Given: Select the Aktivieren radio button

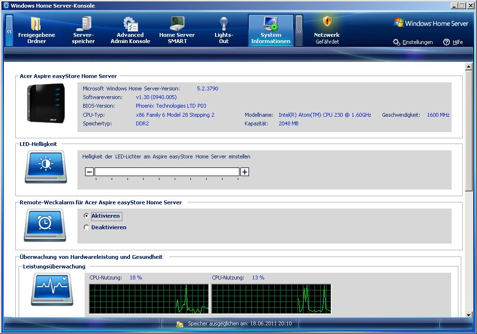Looking at the screenshot, I should click(x=87, y=216).
